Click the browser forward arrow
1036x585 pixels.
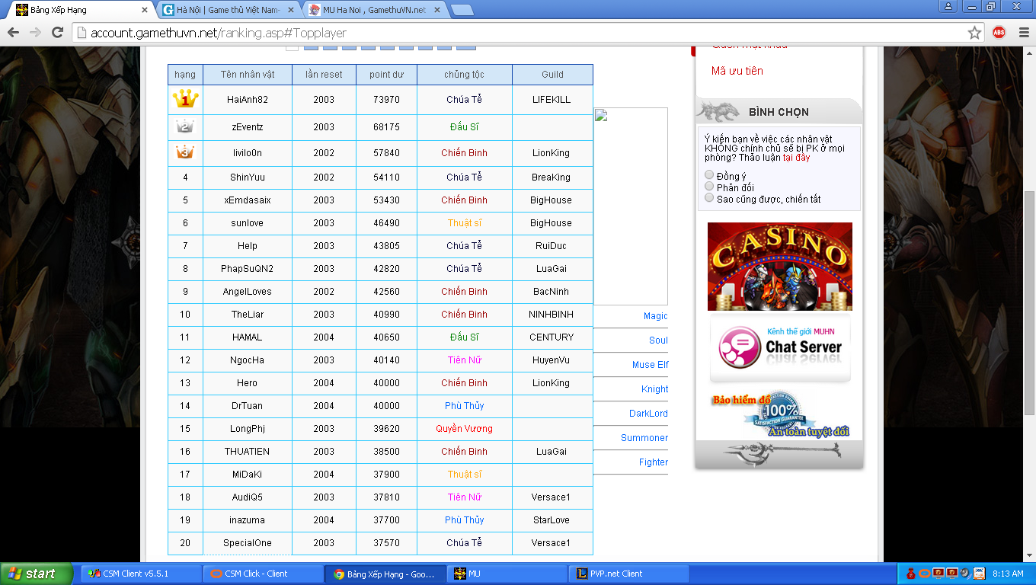[35, 33]
